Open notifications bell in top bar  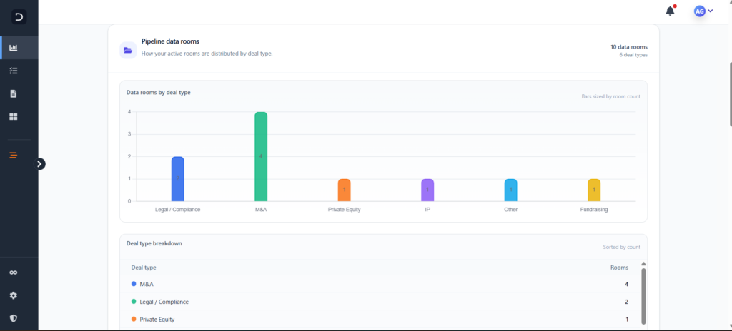[670, 11]
